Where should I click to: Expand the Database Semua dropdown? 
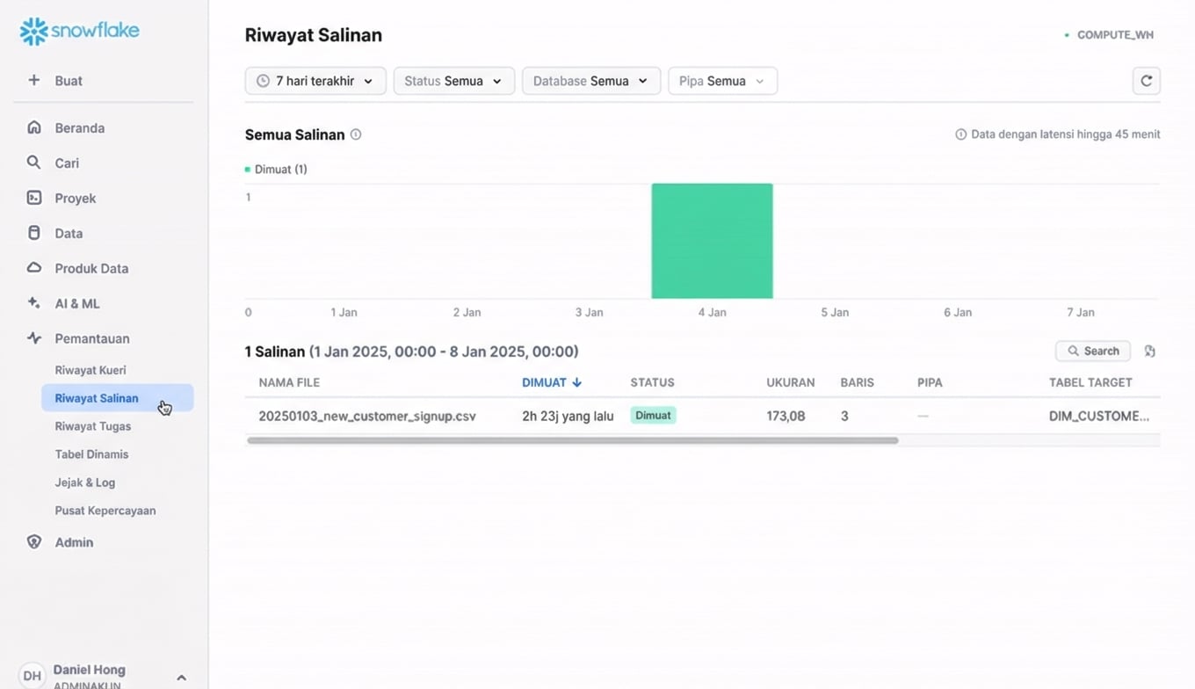coord(590,80)
